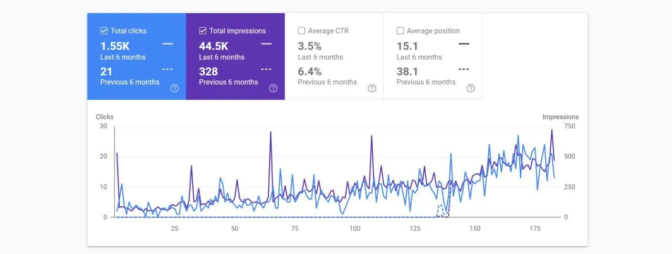Enable the Average CTR checkbox
672x254 pixels.
point(301,31)
